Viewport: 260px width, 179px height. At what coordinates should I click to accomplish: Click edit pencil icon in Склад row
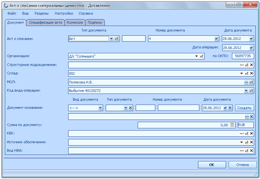[x=247, y=73]
